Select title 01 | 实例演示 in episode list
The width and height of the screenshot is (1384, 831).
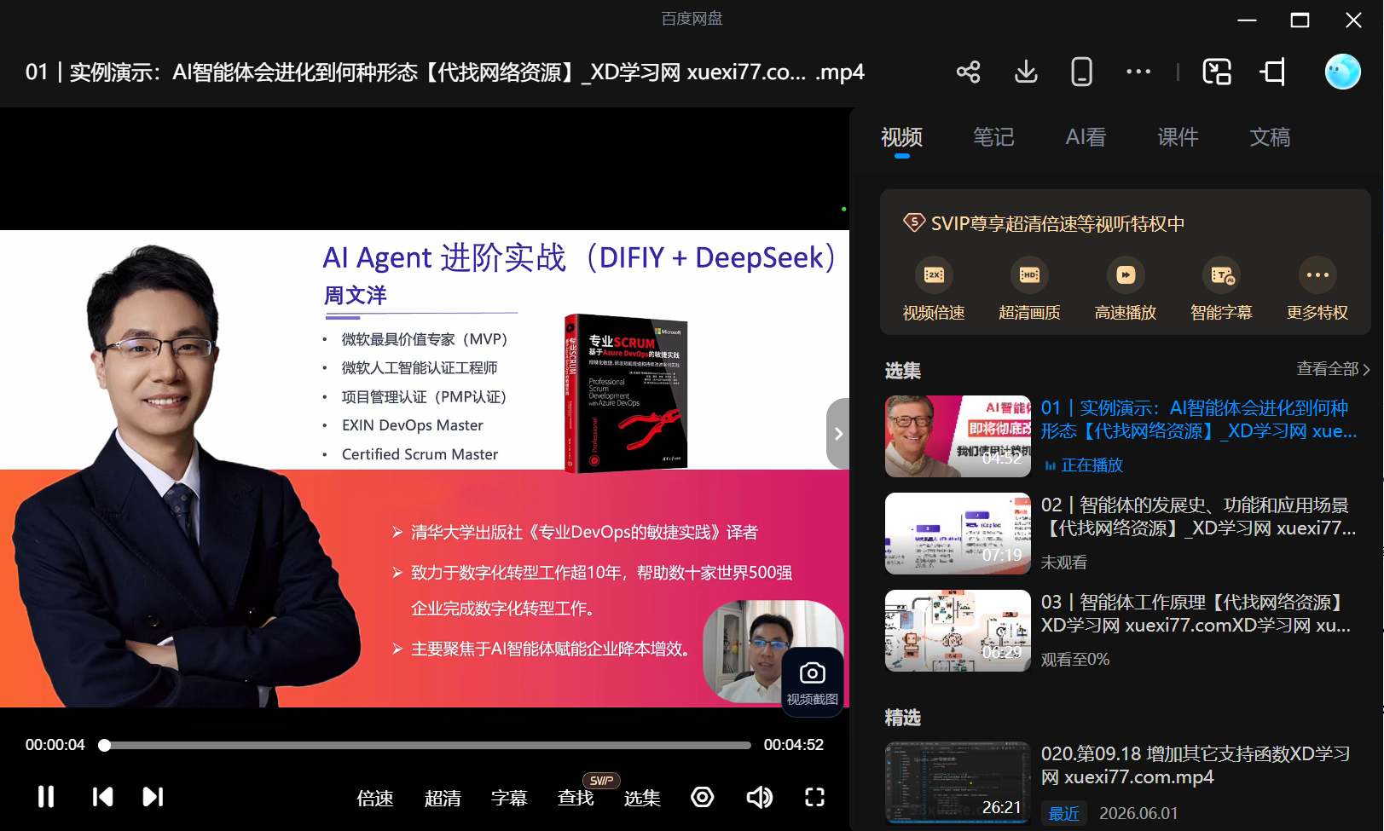pyautogui.click(x=1198, y=419)
